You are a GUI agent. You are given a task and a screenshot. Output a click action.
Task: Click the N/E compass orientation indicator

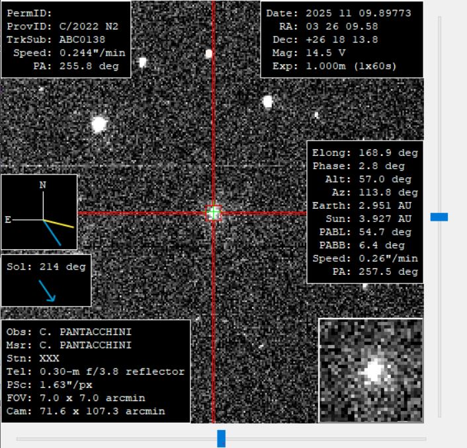[x=39, y=211]
